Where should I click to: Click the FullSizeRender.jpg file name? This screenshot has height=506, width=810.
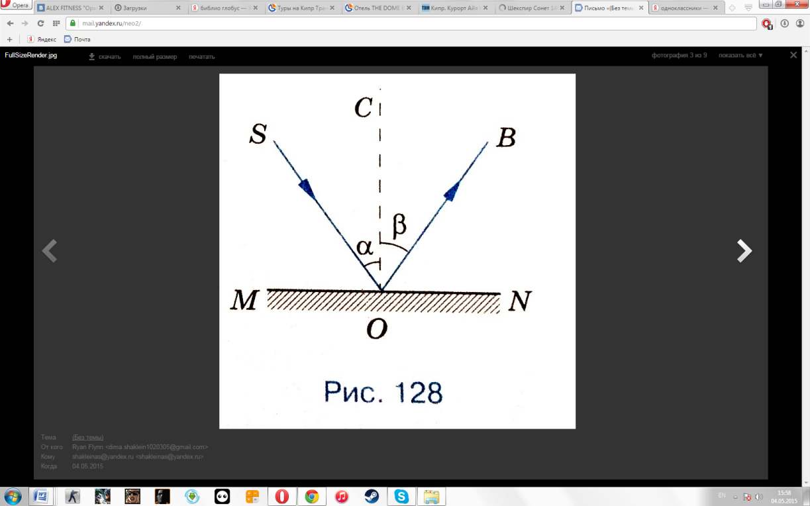point(30,56)
